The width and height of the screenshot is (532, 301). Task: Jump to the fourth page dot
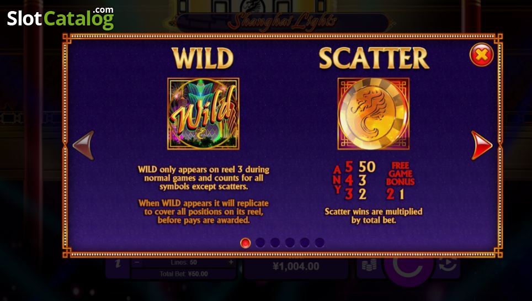coord(290,242)
